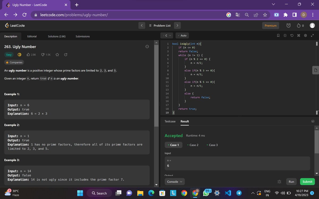The image size is (319, 199).
Task: Open the browser extensions puzzle icon
Action: click(x=286, y=15)
